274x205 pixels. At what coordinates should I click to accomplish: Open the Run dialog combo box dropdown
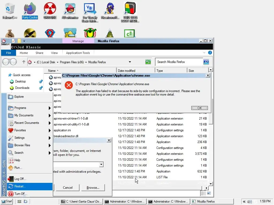[x=101, y=164]
